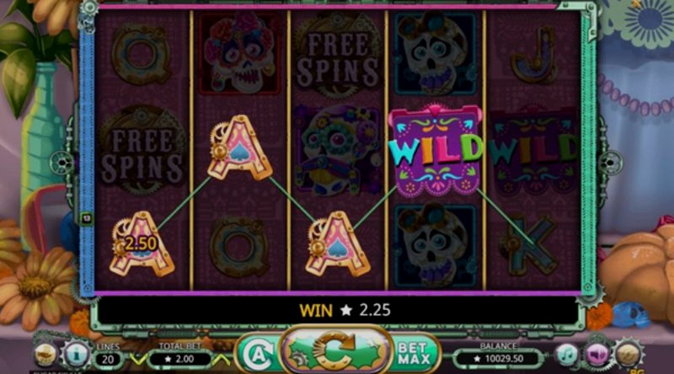Click the BET MAX button
Screen dimensions: 674x374
[413, 354]
